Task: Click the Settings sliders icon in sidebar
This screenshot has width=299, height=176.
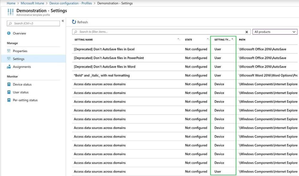Action: [9, 59]
